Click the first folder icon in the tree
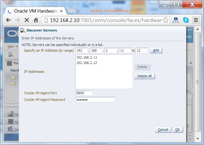 [x=13, y=78]
